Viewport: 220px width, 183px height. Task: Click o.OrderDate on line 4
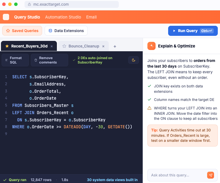[x=43, y=98]
